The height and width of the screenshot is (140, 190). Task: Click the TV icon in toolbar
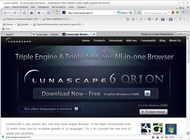(127, 19)
